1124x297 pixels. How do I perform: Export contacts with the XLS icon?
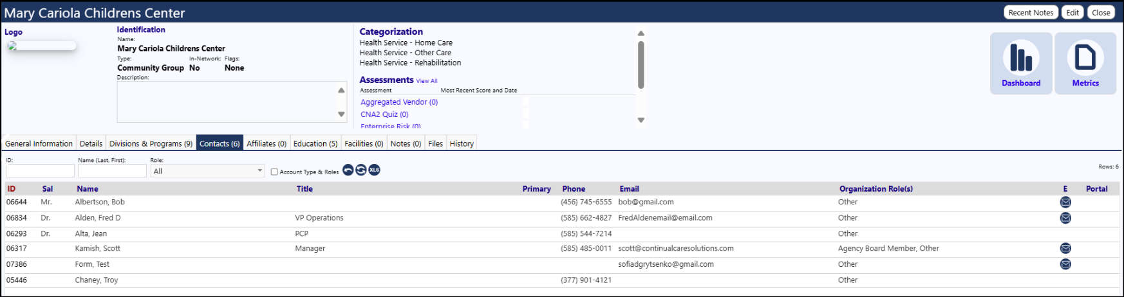(x=374, y=170)
